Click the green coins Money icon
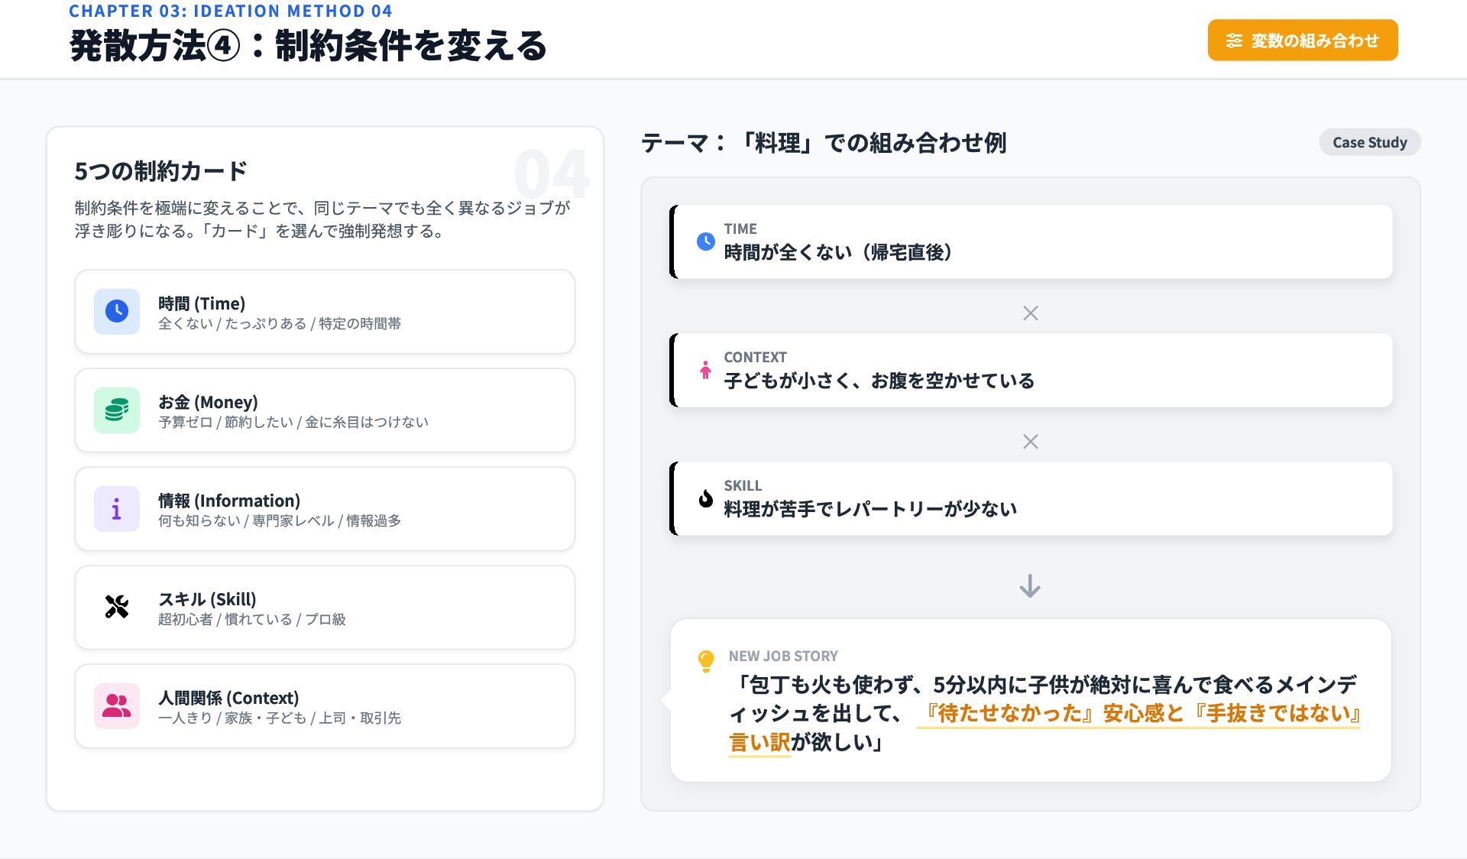This screenshot has width=1467, height=859. click(117, 410)
